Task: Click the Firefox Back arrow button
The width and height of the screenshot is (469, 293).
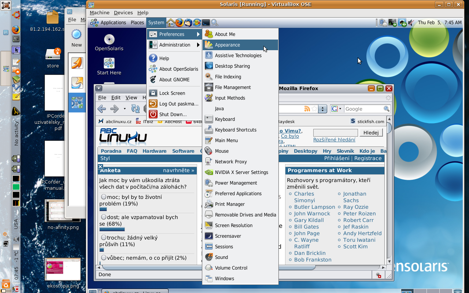Action: [102, 109]
